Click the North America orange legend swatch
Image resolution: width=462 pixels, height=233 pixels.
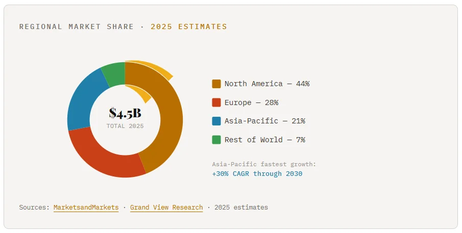216,84
